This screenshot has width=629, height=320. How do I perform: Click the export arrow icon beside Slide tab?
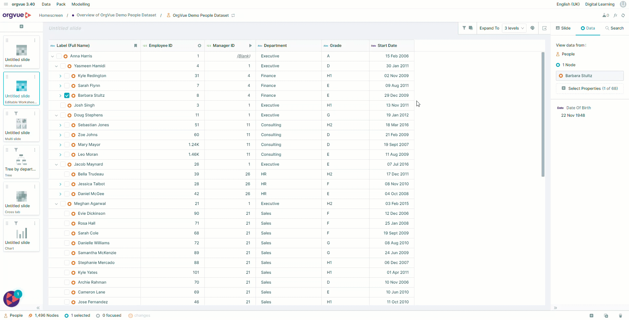pyautogui.click(x=544, y=28)
